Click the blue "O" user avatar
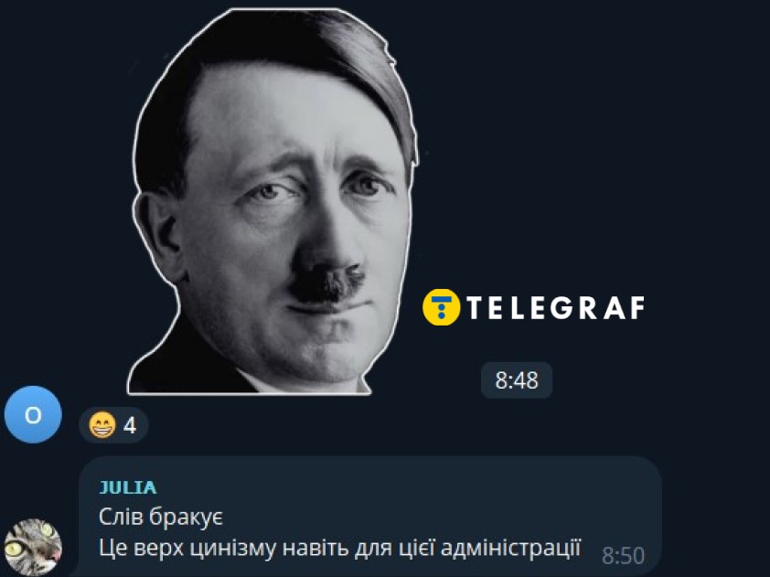 pos(33,415)
